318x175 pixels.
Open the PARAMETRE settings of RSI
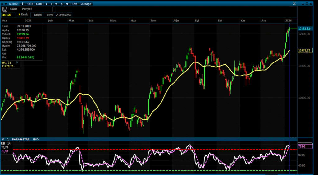(x=21, y=139)
